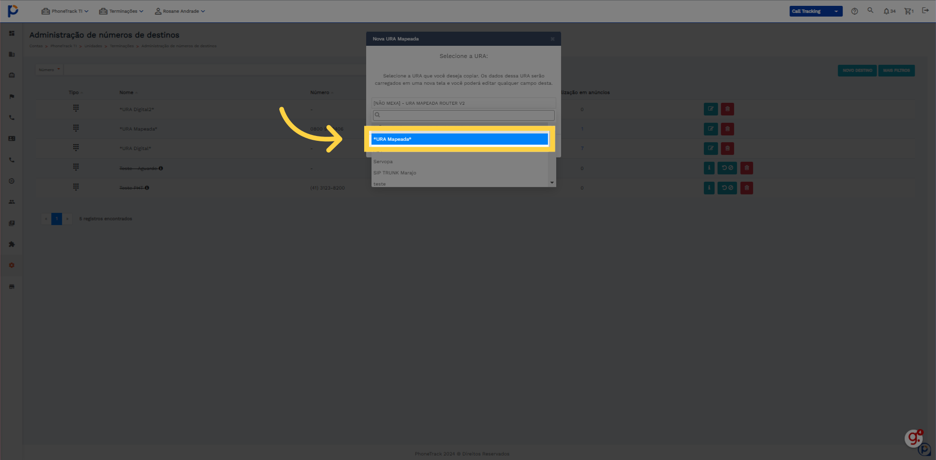Image resolution: width=936 pixels, height=460 pixels.
Task: Click MAIS FILTROS button
Action: [x=897, y=71]
